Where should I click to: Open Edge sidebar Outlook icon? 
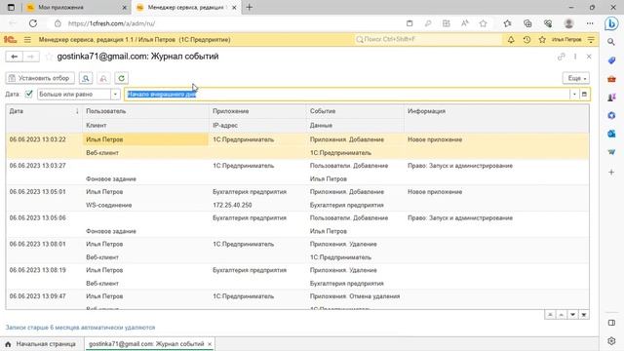pyautogui.click(x=611, y=134)
